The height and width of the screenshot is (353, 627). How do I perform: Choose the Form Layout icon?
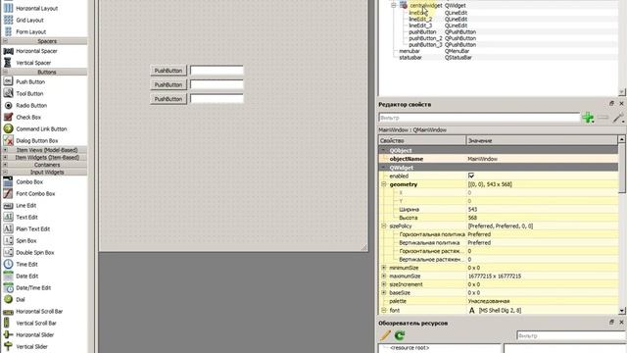coord(8,31)
